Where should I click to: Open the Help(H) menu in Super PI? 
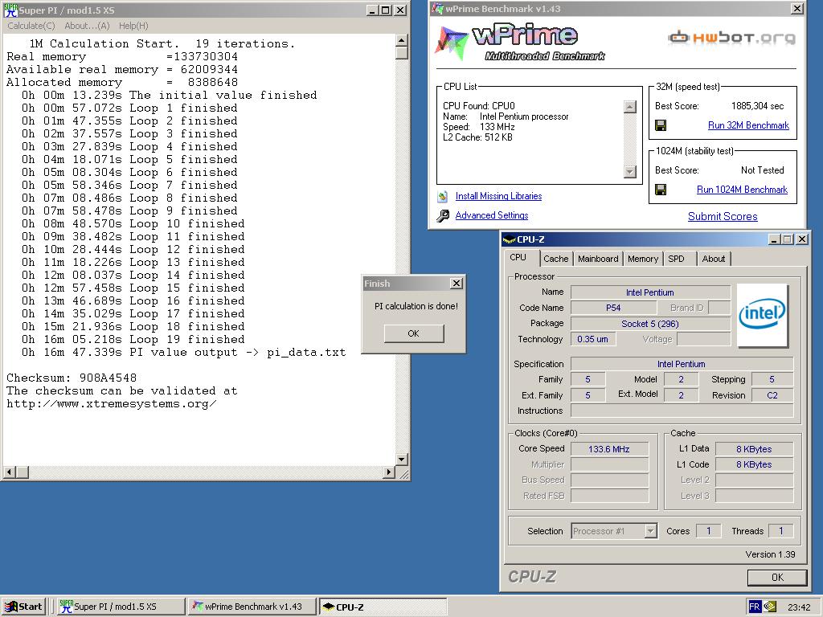pos(133,26)
